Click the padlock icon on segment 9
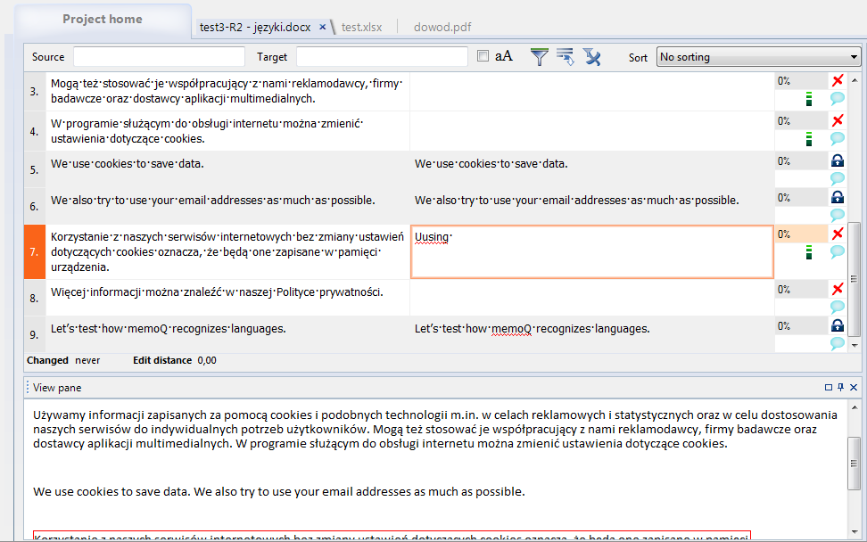The height and width of the screenshot is (542, 867). point(838,326)
